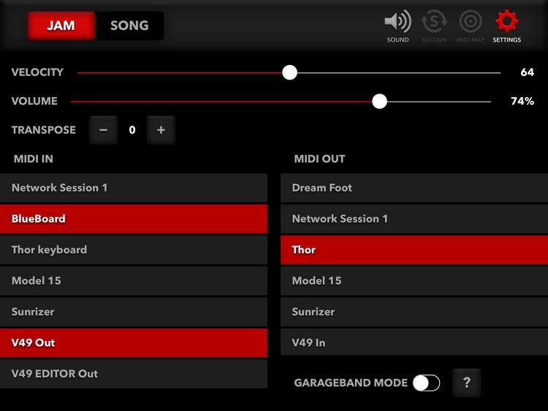548x411 pixels.
Task: Select Model 15 in MIDI Out list
Action: [414, 281]
